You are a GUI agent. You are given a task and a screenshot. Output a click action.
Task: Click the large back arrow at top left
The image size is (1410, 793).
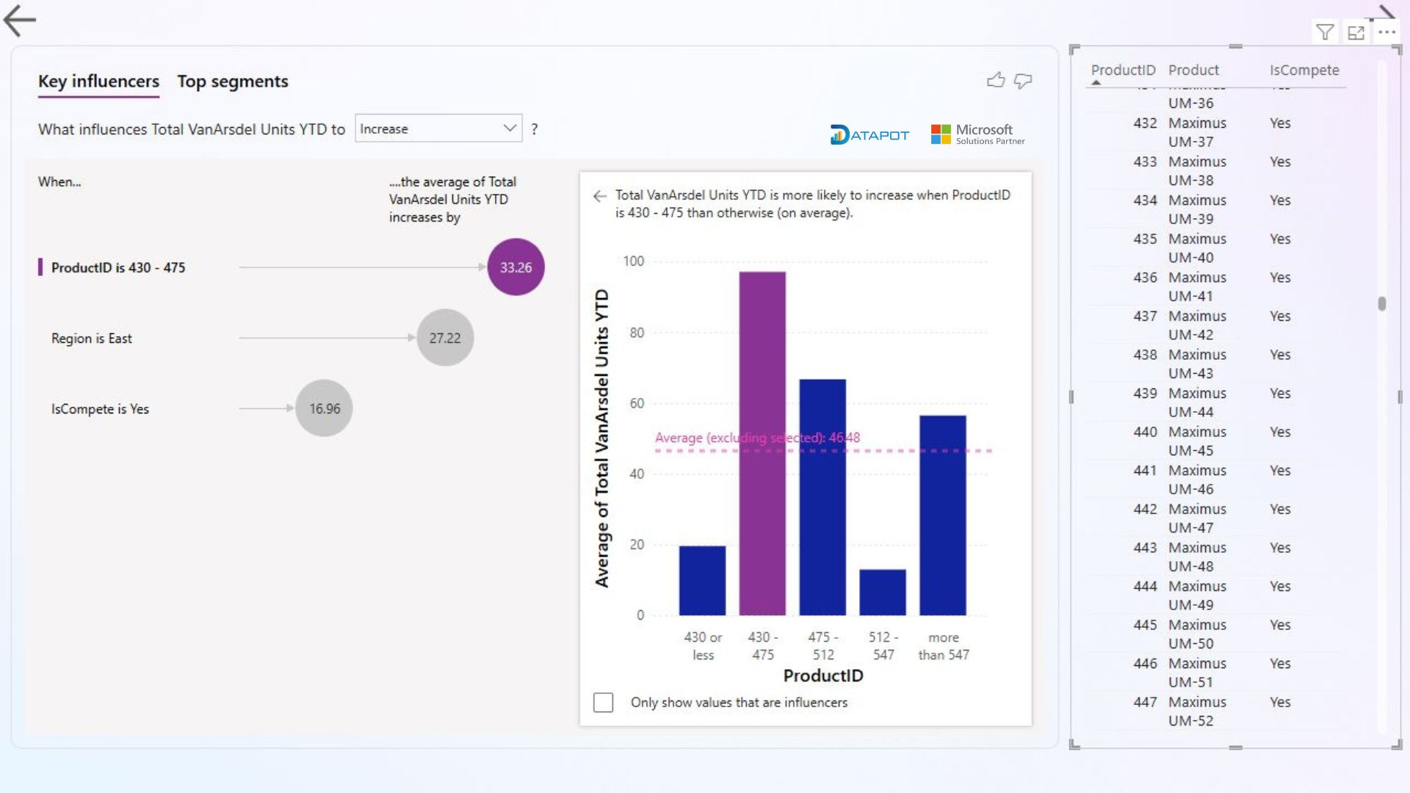[x=20, y=21]
